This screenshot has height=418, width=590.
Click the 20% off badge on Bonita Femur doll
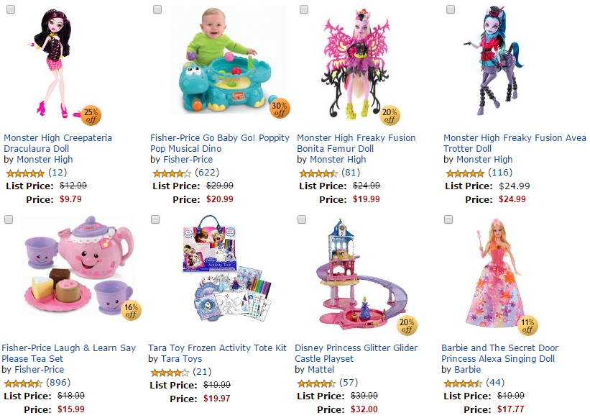pyautogui.click(x=390, y=115)
